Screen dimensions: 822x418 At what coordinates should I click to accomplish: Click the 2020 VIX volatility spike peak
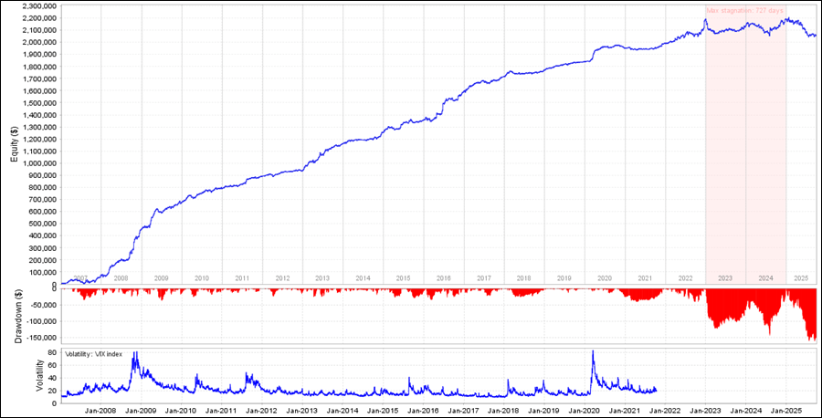[x=594, y=351]
